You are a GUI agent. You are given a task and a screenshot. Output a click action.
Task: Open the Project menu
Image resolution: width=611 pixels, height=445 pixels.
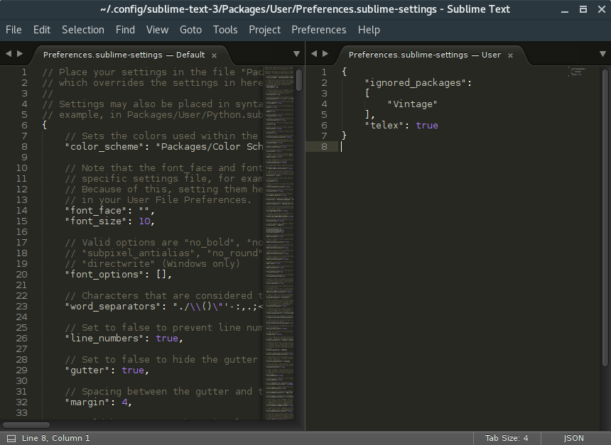click(264, 30)
